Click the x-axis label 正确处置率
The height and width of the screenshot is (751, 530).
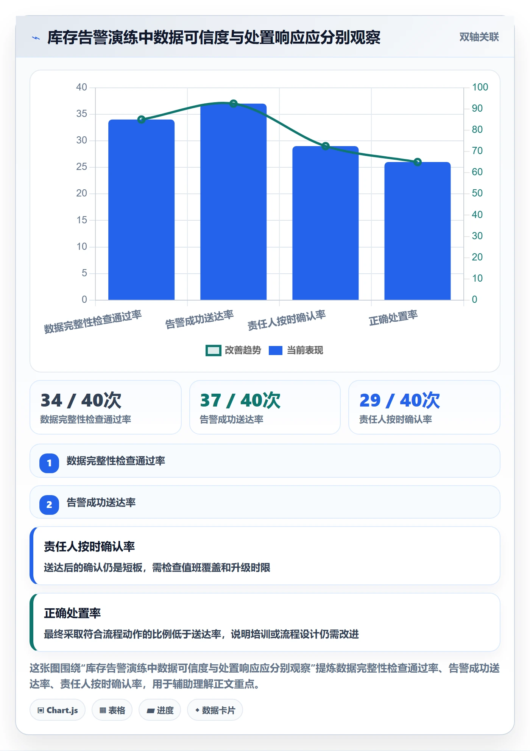coord(393,318)
